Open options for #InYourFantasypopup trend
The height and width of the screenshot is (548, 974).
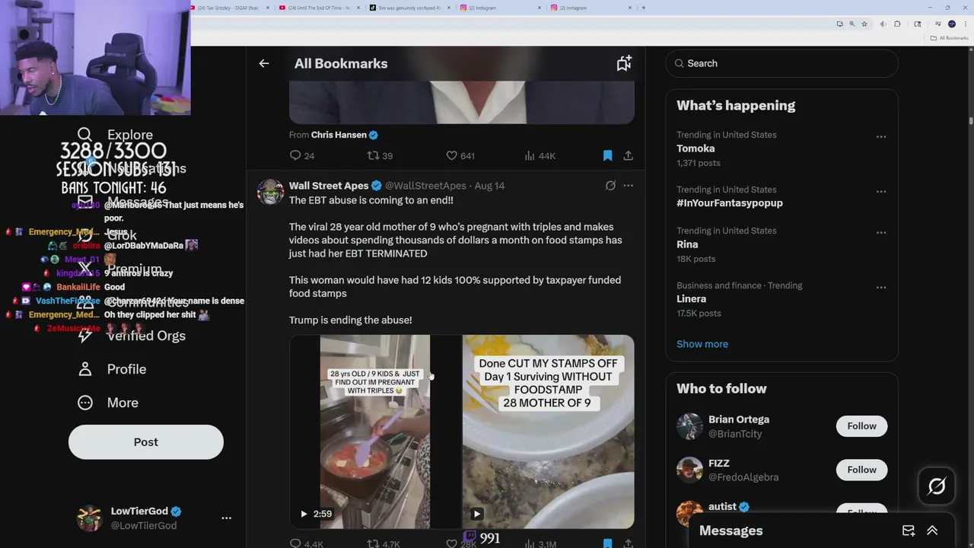pos(881,192)
